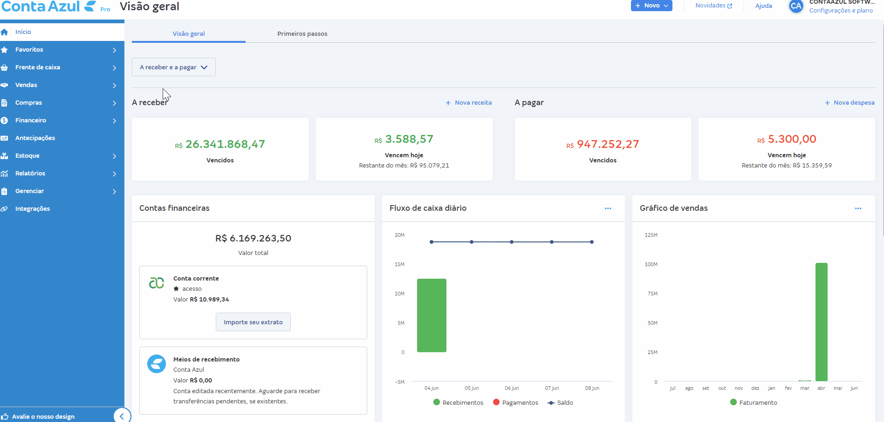This screenshot has height=422, width=884.
Task: Click the green abr Faturamento bar
Action: [x=821, y=322]
